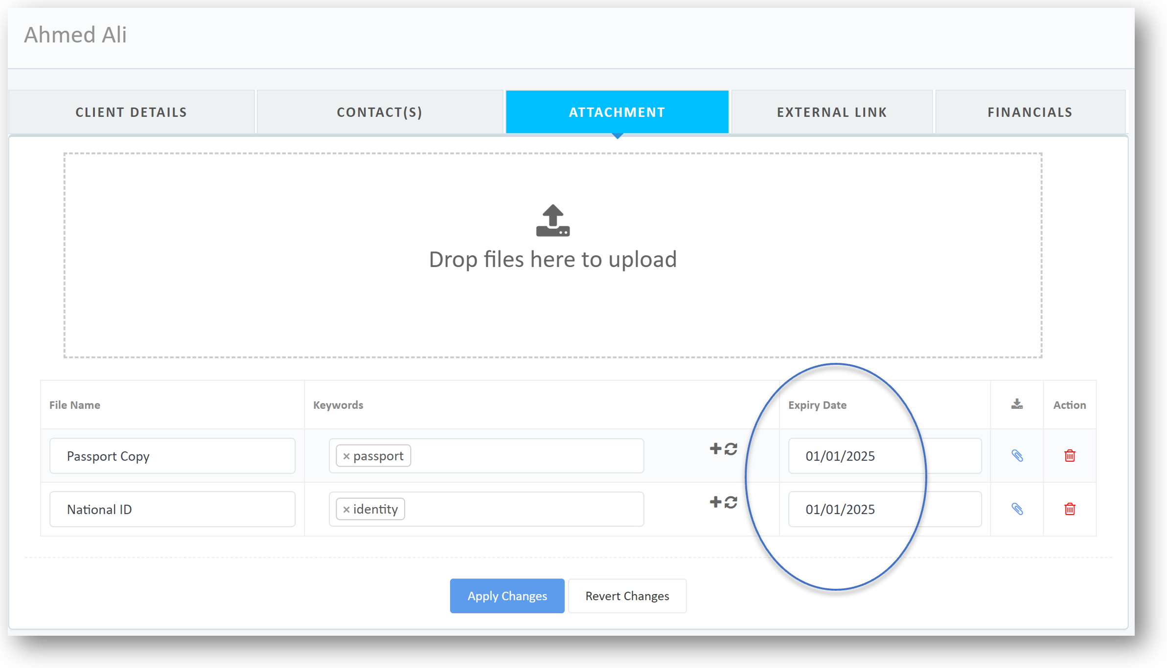The image size is (1167, 668).
Task: Open the Financials tab
Action: coord(1030,112)
